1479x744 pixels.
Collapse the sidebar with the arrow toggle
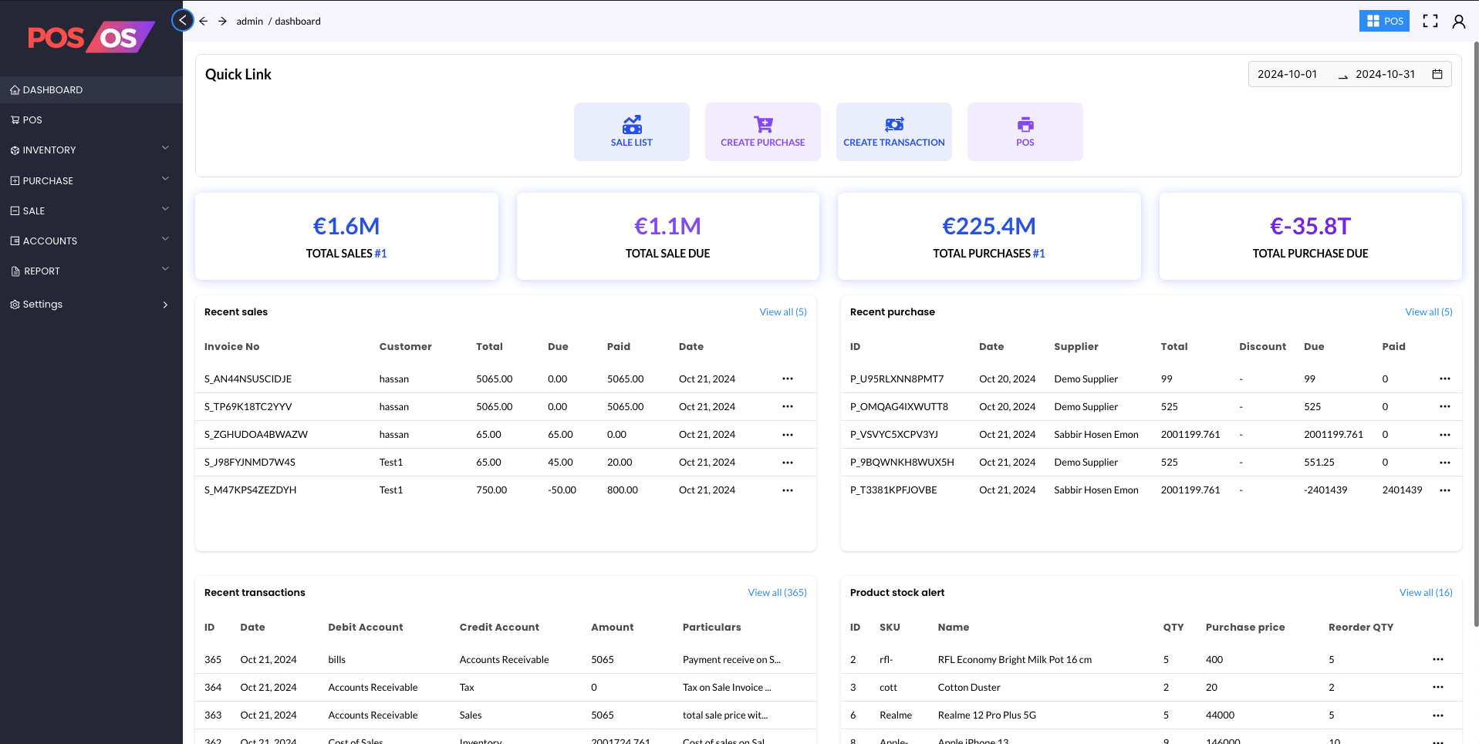(182, 21)
